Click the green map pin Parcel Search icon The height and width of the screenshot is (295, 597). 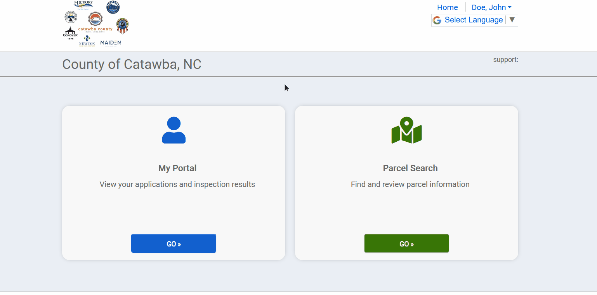(x=406, y=130)
